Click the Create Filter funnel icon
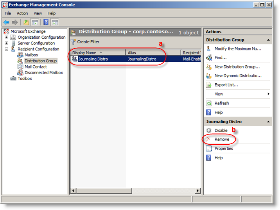 (x=74, y=42)
